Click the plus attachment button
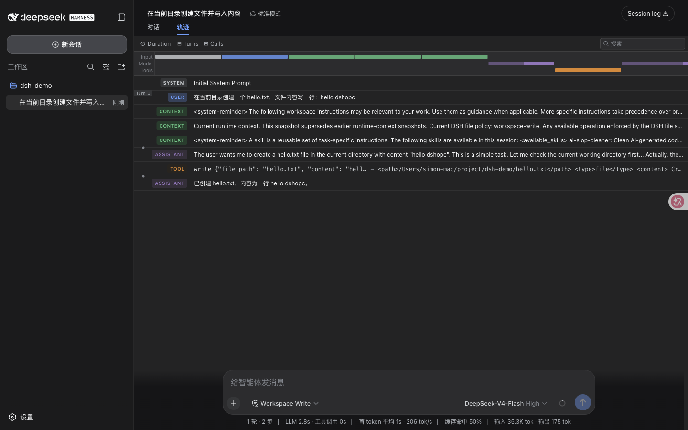Viewport: 688px width, 430px height. pyautogui.click(x=234, y=403)
